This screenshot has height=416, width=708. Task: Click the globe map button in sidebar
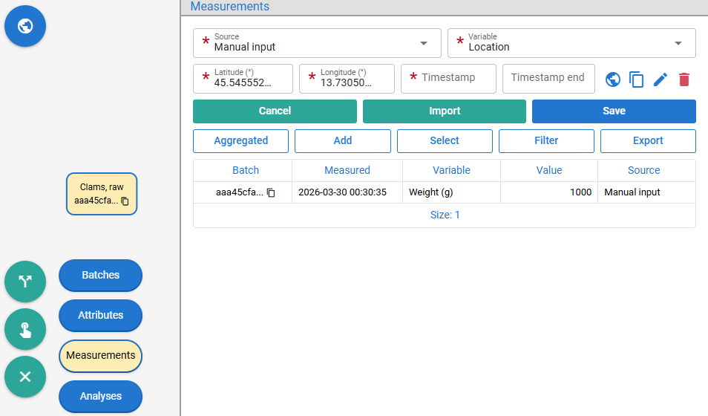[x=25, y=26]
